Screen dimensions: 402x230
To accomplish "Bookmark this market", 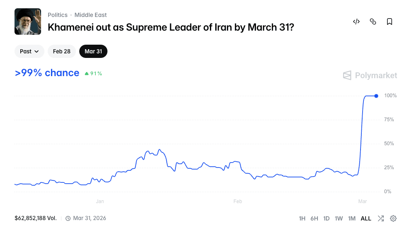I will (389, 22).
